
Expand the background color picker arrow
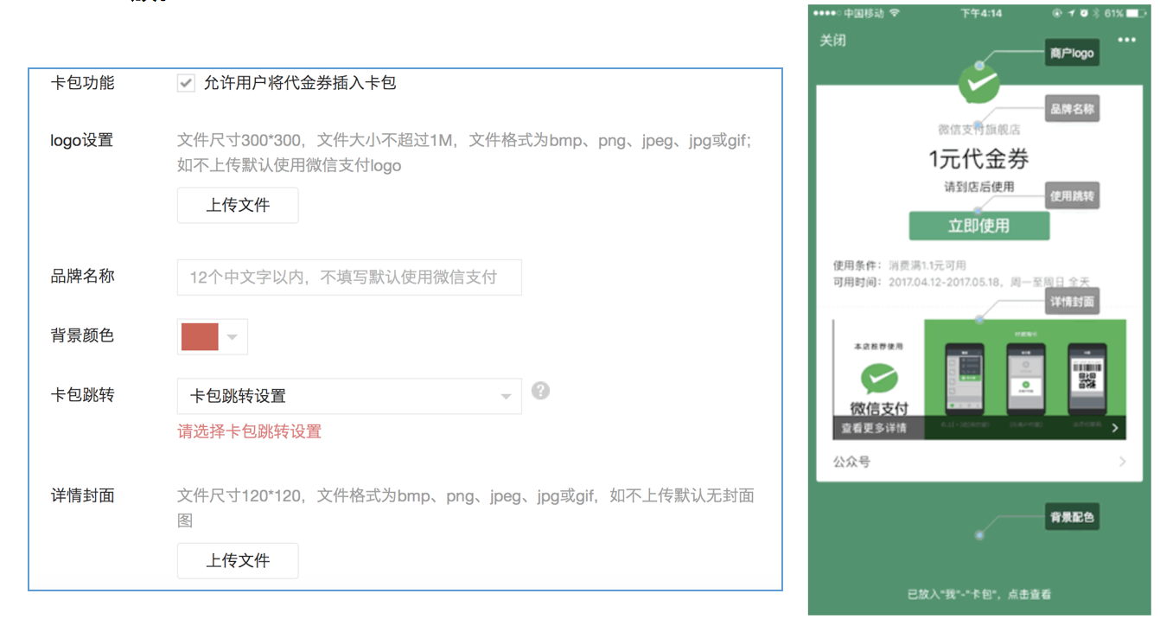(232, 337)
